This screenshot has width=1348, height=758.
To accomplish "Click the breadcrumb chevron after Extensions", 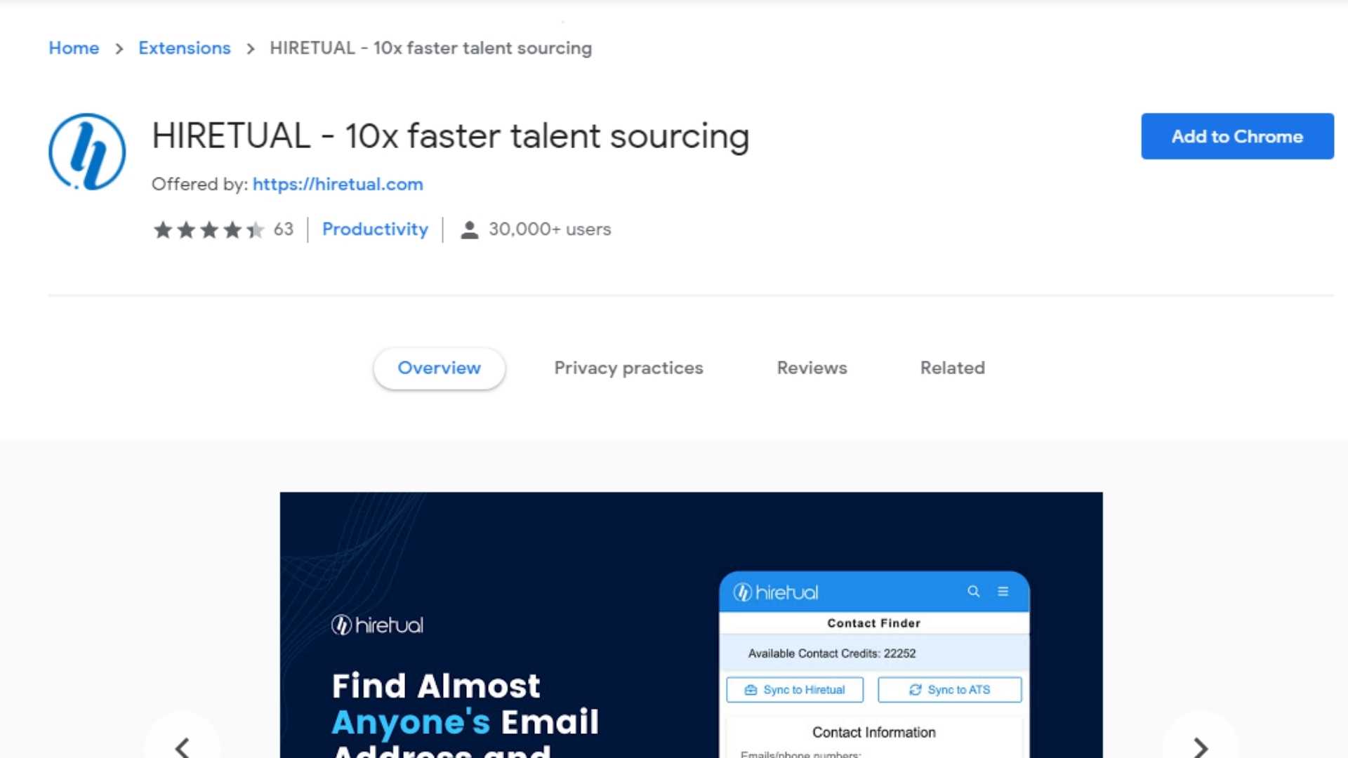I will coord(250,48).
